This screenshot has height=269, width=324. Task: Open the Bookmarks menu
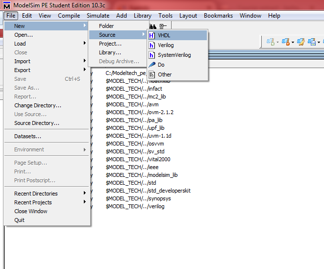(218, 16)
